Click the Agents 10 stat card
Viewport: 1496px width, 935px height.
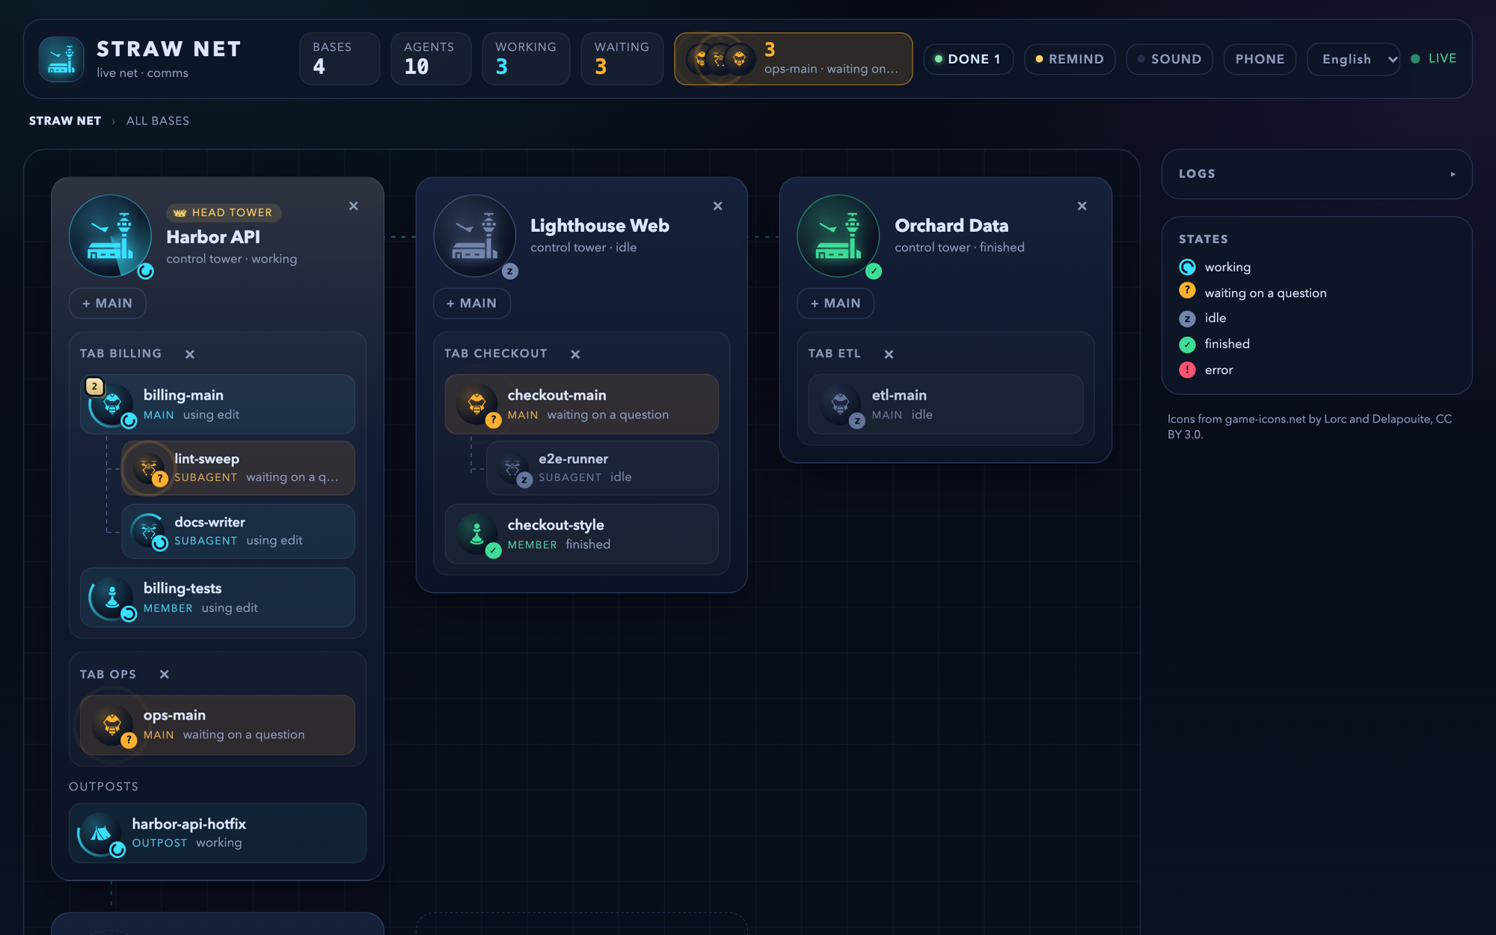click(x=431, y=59)
